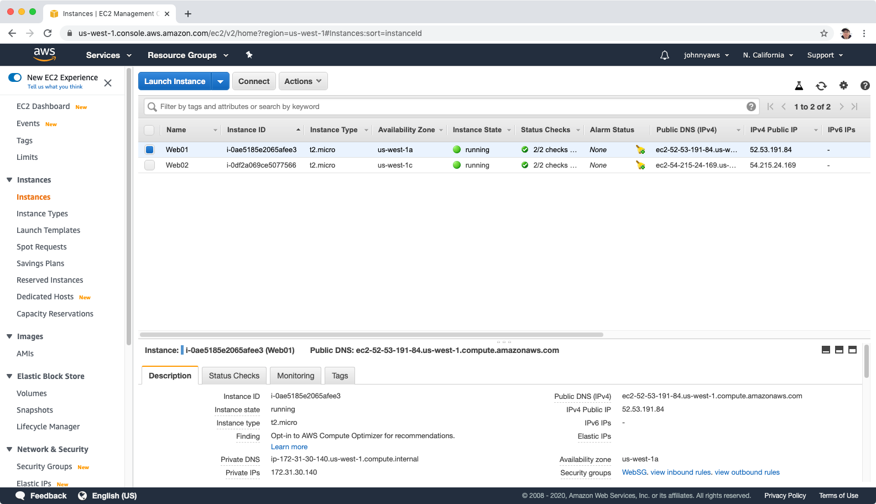Click the horizontal table scrollbar
Viewport: 876px width, 504px height.
(x=372, y=335)
